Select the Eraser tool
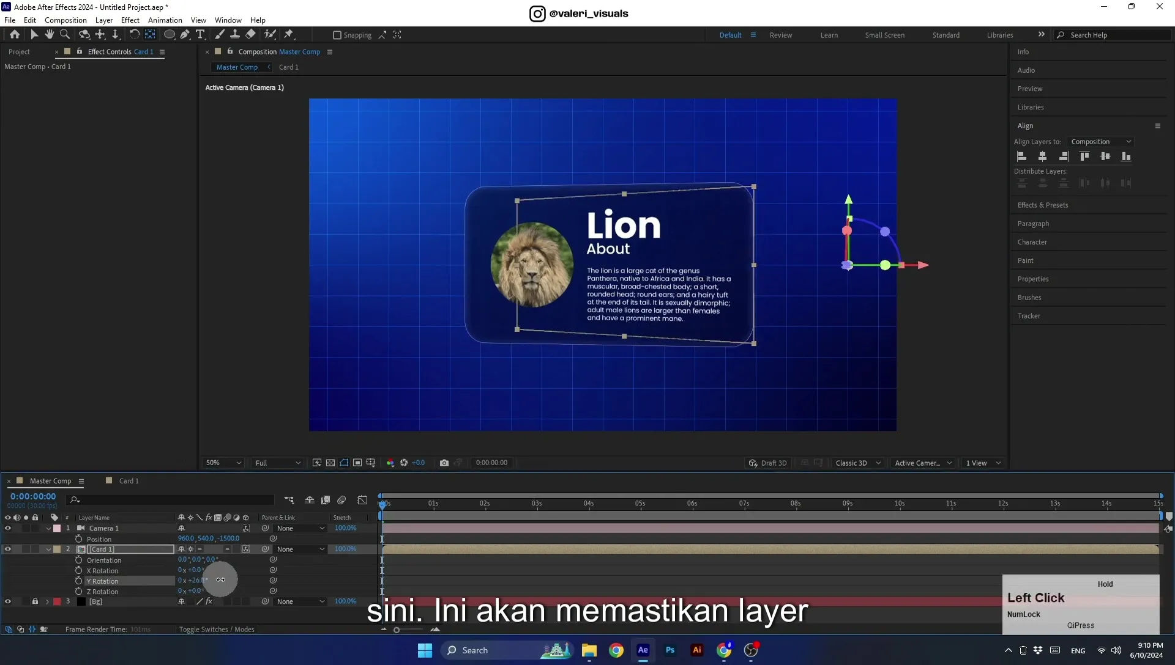 tap(251, 35)
